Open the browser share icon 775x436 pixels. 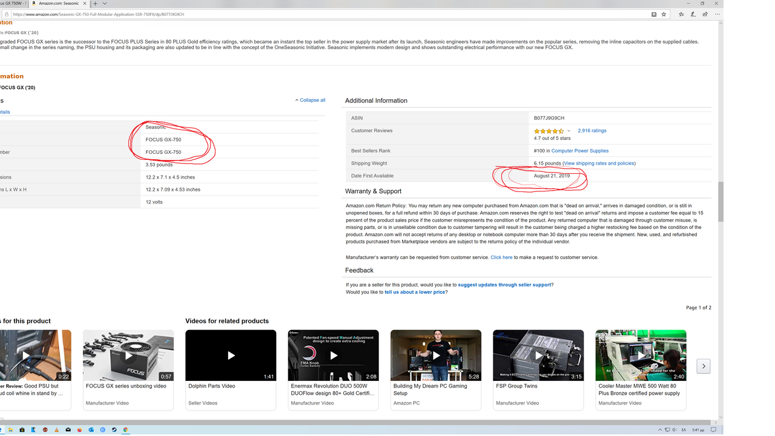coord(705,15)
